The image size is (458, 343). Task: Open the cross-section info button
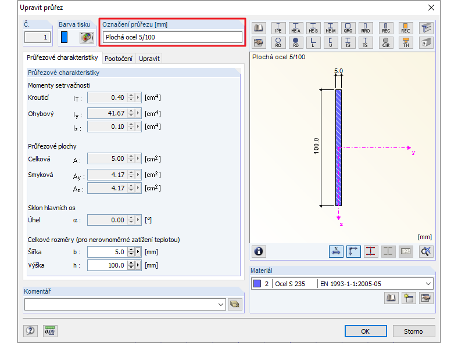pos(259,251)
